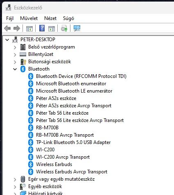Open the Fájl menu

click(10, 18)
